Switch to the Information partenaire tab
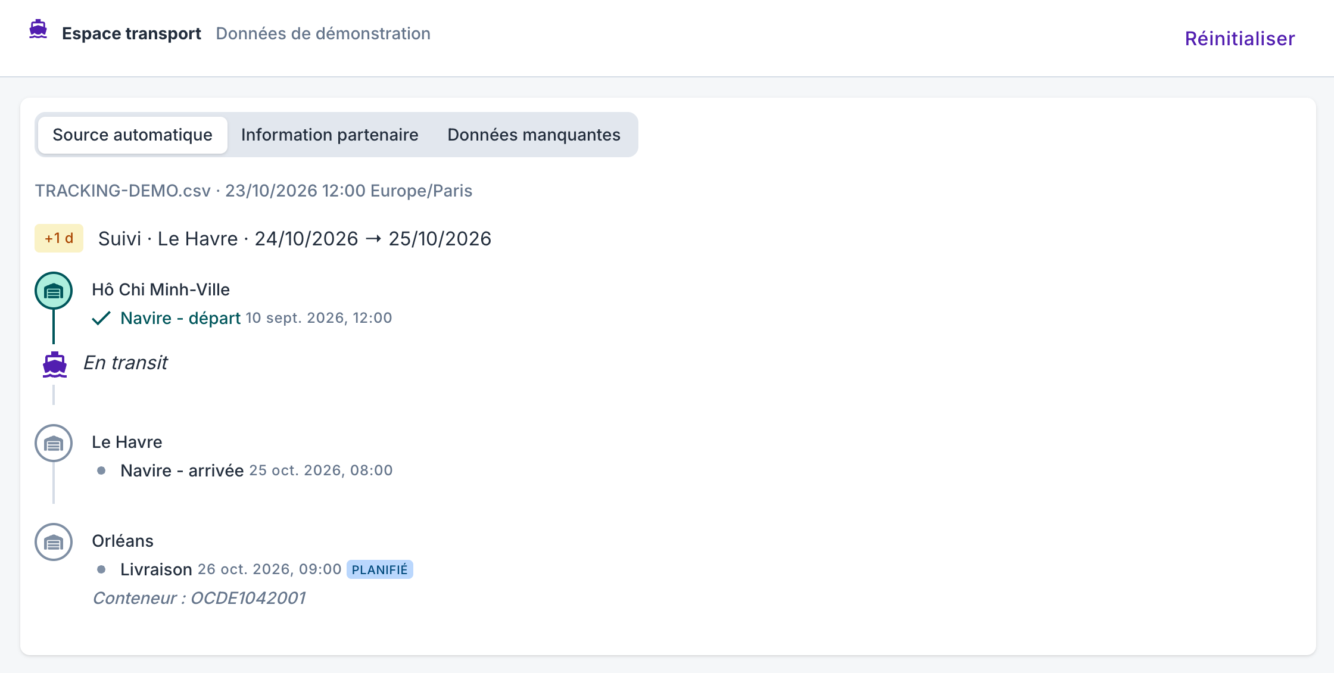1334x673 pixels. 329,135
